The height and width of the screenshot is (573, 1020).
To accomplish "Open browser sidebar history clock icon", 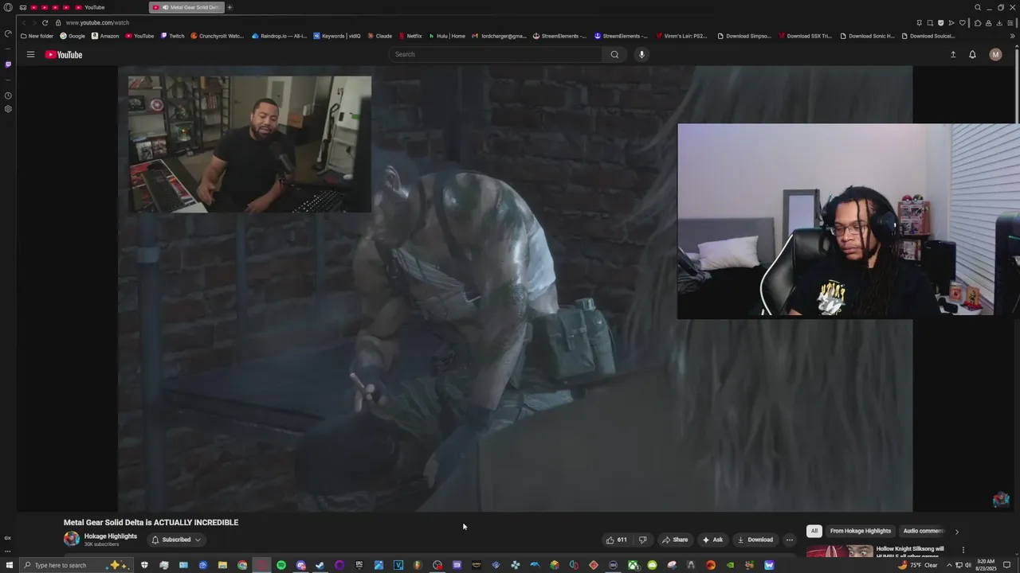I will tap(8, 95).
